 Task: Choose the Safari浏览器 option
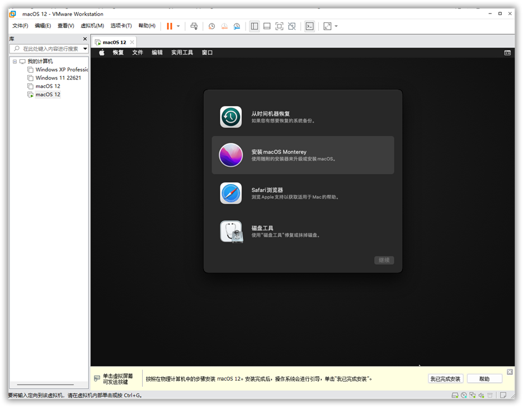(303, 193)
